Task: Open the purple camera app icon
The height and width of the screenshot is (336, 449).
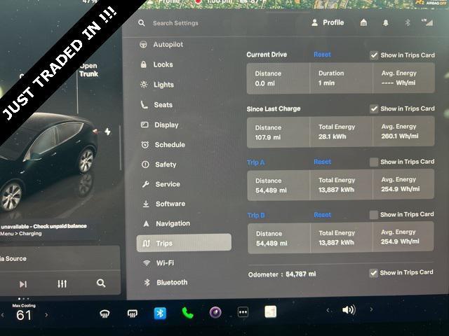Action: 215,312
